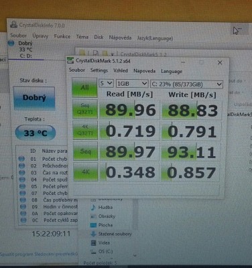Click status orb for attribute 0A
The image size is (252, 268).
tap(23, 213)
